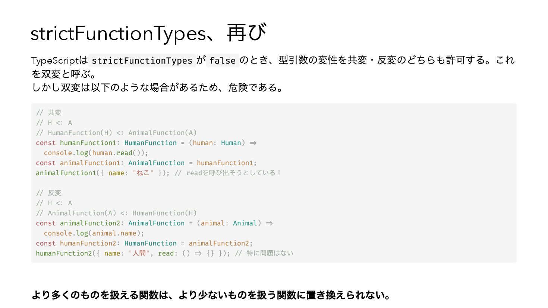The height and width of the screenshot is (308, 548).
Task: Click the comment "// AnimalFunction(A) <: HumanFunction(H)"
Action: (x=116, y=213)
